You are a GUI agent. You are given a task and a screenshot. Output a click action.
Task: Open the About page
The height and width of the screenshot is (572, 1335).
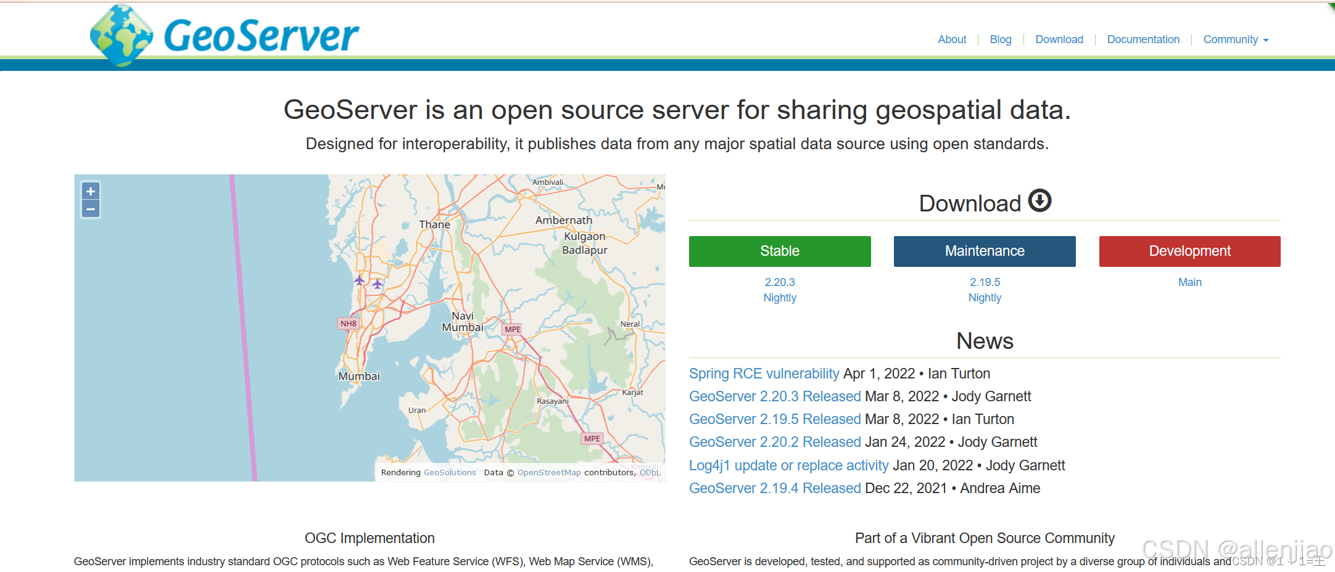(952, 39)
